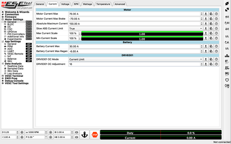Toggle CAN forwarding icon
Screen dimensions: 231x144
[x=227, y=86]
